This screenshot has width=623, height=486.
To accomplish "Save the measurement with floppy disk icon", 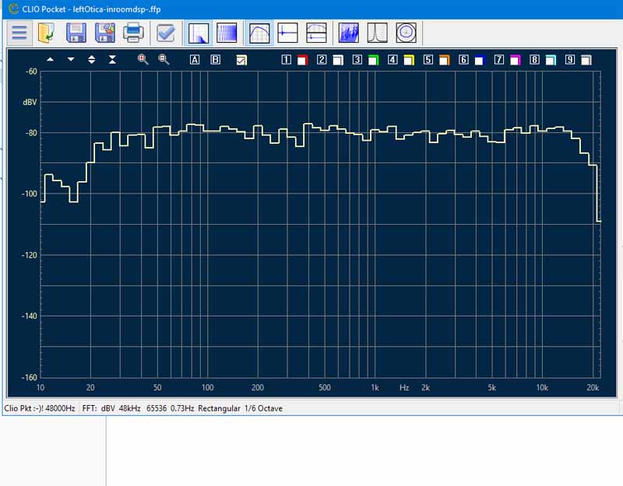I will click(76, 33).
